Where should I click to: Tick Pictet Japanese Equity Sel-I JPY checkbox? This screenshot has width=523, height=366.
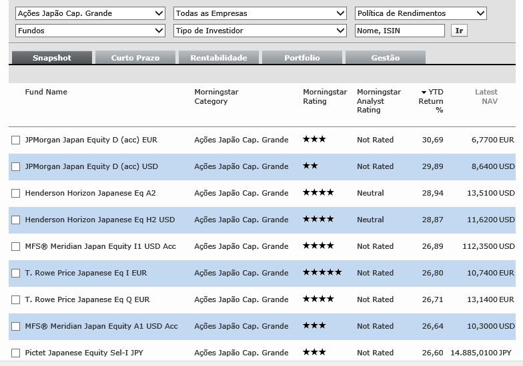pyautogui.click(x=16, y=353)
